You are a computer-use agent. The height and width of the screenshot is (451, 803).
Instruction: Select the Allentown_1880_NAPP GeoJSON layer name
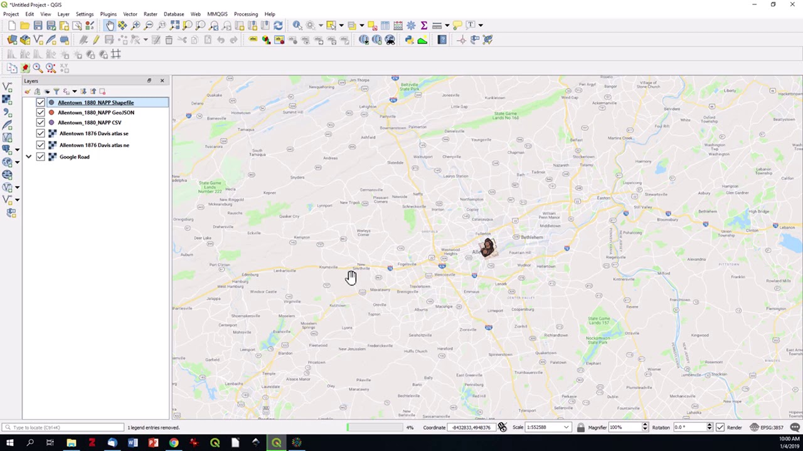(96, 113)
